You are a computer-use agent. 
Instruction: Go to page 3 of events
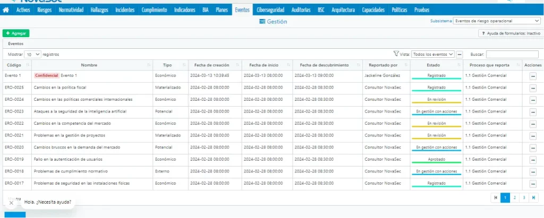[524, 198]
